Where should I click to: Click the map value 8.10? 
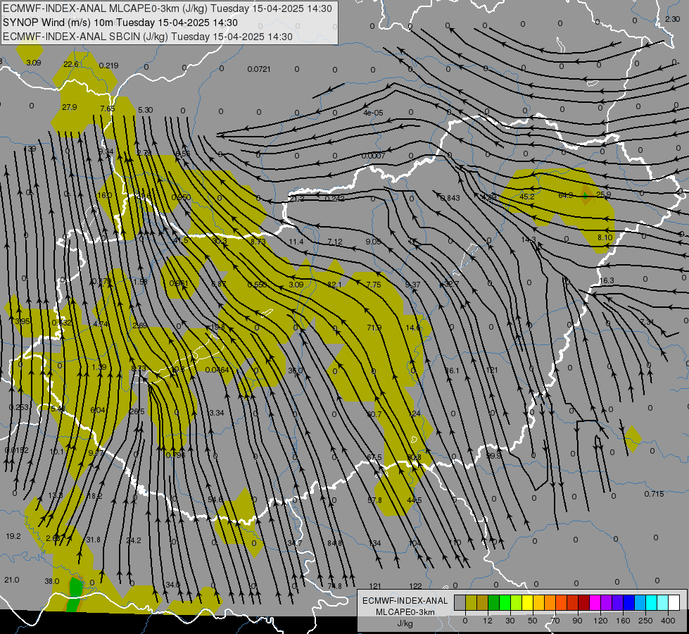605,237
